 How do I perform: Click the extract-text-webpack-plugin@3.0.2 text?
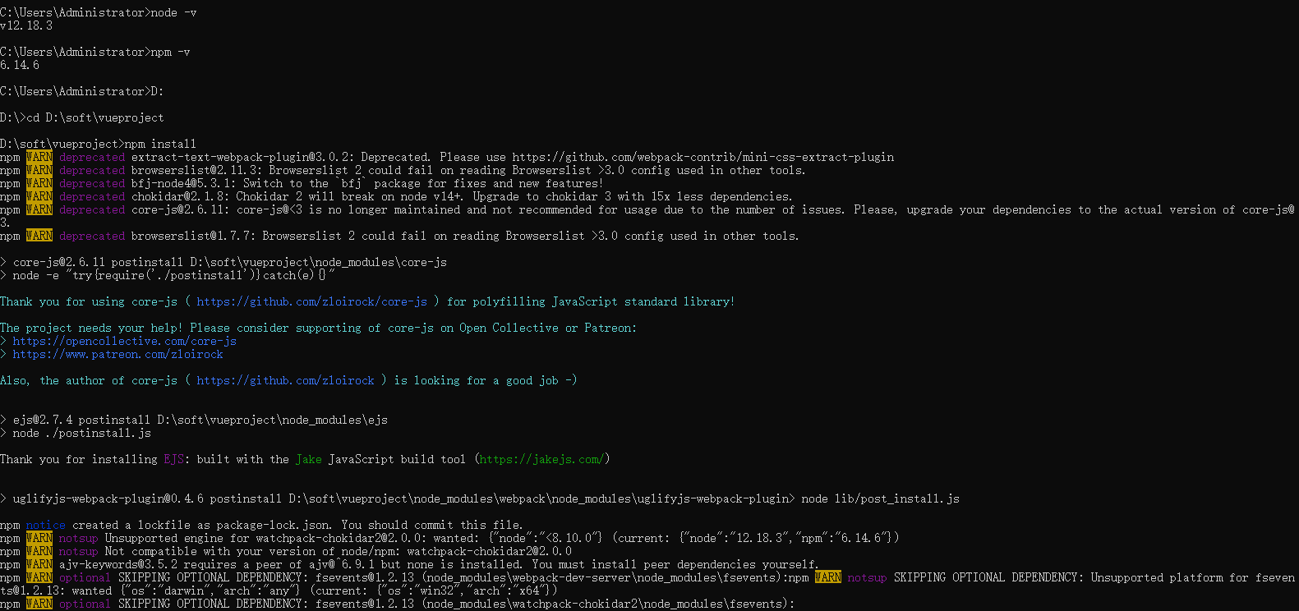pyautogui.click(x=240, y=157)
